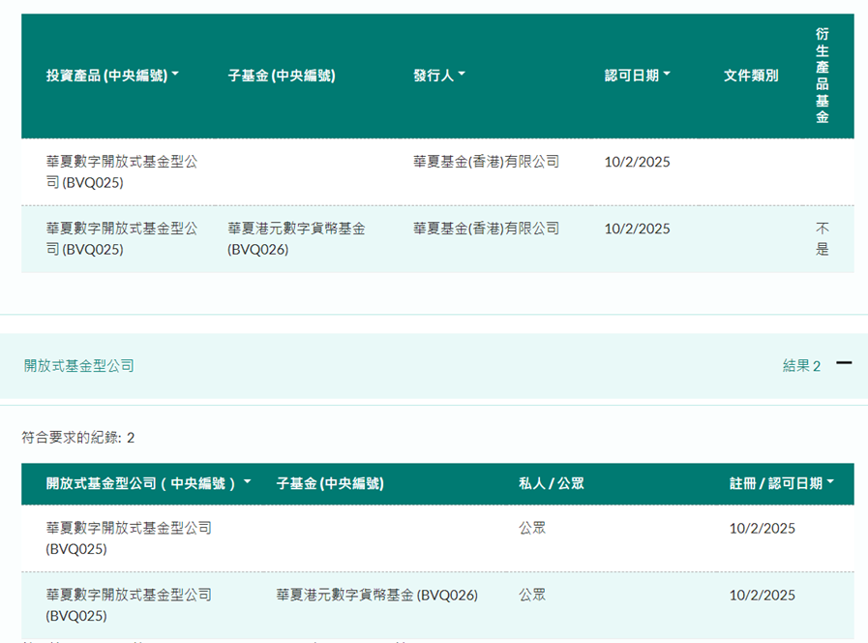The image size is (868, 643).
Task: Select first 華夏數字開放式基金型公司 (BVQ025) row in lower table
Action: [129, 538]
